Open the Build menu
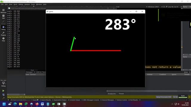 coord(15,4)
